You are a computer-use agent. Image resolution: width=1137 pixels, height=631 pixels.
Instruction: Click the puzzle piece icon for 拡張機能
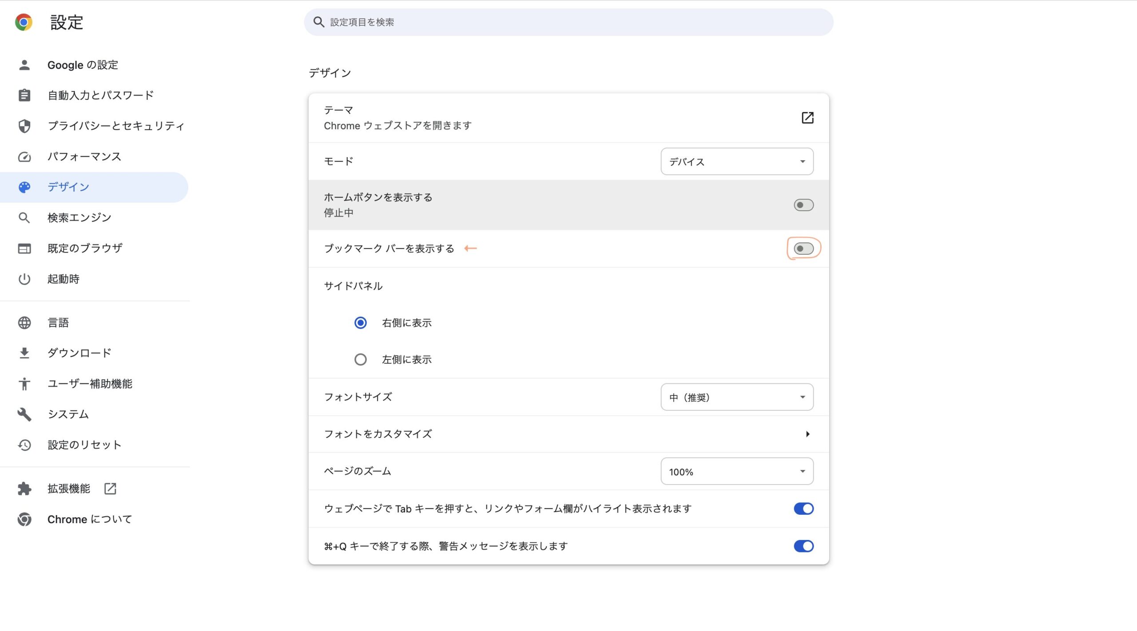[24, 489]
